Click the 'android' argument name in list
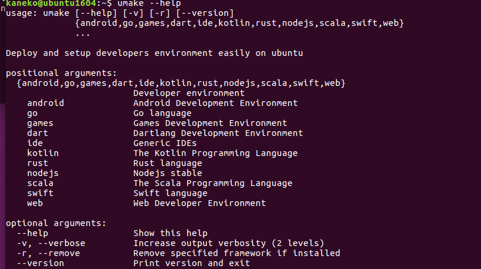Image resolution: width=481 pixels, height=269 pixels. (x=45, y=103)
